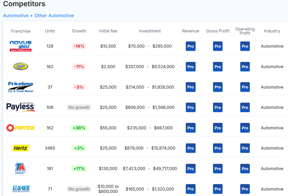Click the "$55,000" initial fee
288x196 pixels.
[x=108, y=128]
